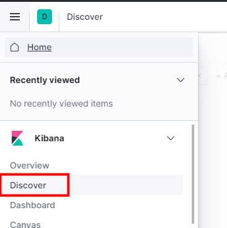This screenshot has width=227, height=228.
Task: Open Canvas from the navigation list
Action: pyautogui.click(x=25, y=224)
